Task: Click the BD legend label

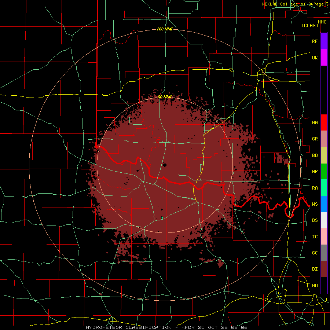Action: [x=315, y=155]
